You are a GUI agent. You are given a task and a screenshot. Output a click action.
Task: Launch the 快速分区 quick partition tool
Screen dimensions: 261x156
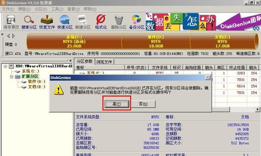point(65,22)
